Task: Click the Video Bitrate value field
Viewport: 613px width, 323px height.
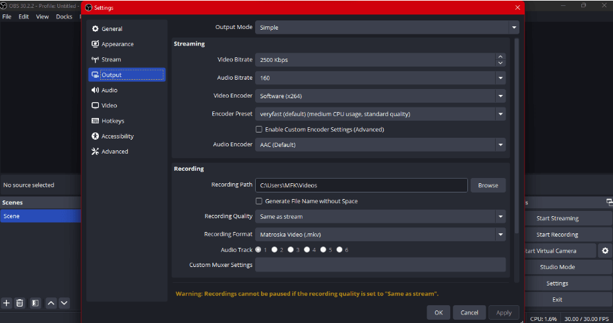Action: point(375,60)
